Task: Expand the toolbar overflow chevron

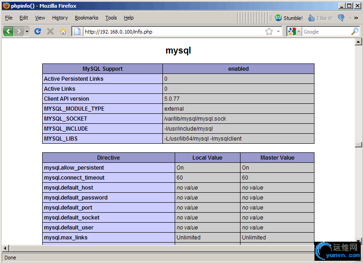Action: 356,18
